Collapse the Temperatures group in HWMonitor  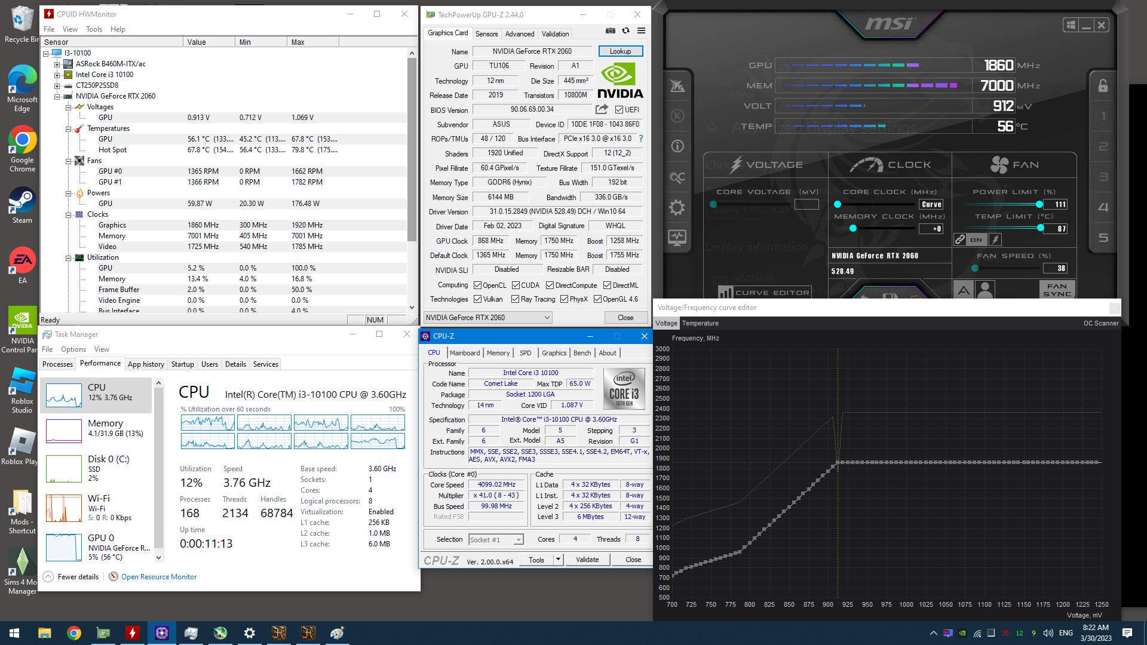click(69, 128)
